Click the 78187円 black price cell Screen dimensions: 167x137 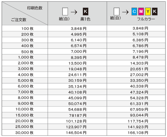(78, 115)
